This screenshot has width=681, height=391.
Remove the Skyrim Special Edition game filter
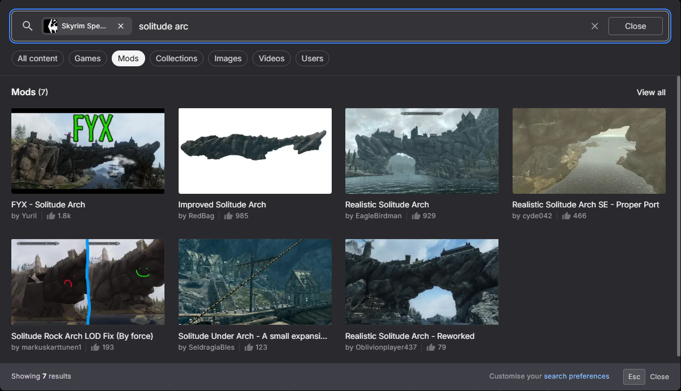[121, 26]
